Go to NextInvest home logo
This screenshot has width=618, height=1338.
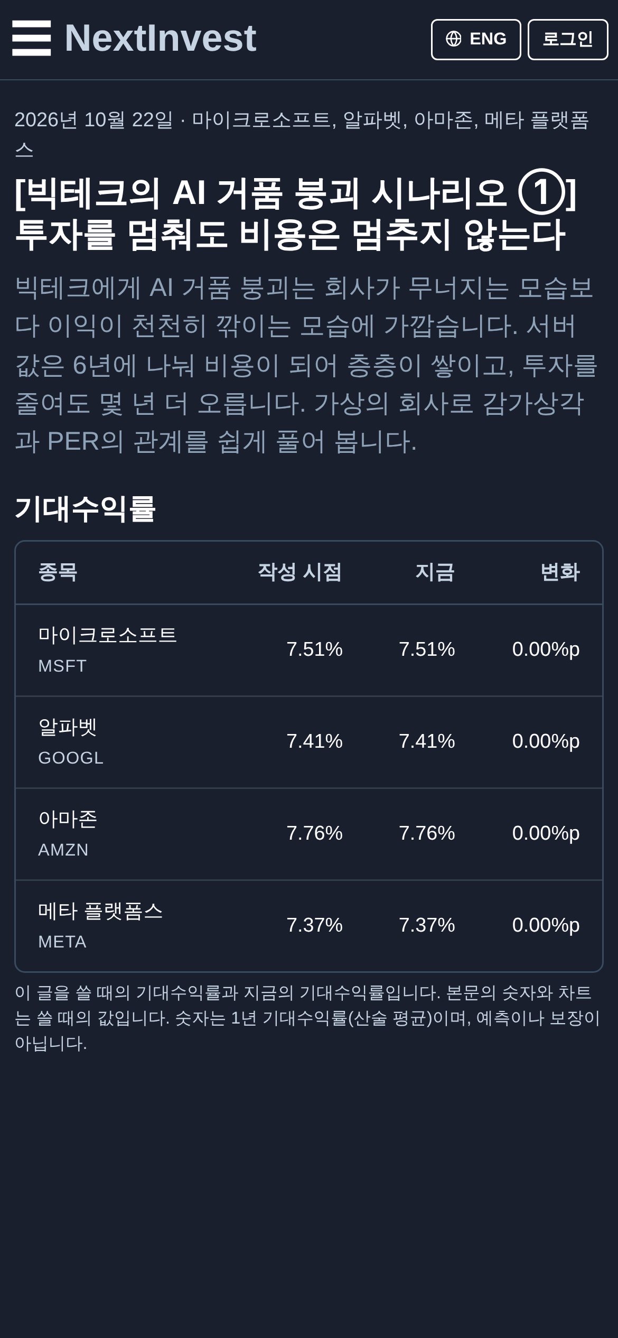(x=161, y=38)
